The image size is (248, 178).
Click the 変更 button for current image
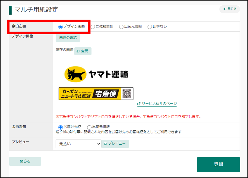[x=83, y=51]
